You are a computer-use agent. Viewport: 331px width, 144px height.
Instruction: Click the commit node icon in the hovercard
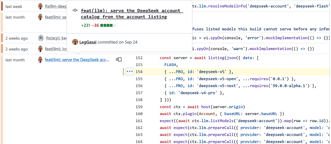tap(75, 11)
